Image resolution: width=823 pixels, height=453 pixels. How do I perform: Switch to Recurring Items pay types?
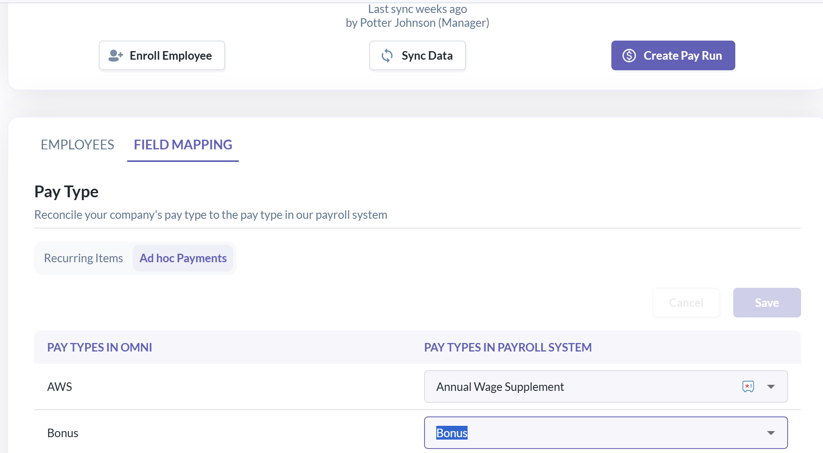point(83,258)
